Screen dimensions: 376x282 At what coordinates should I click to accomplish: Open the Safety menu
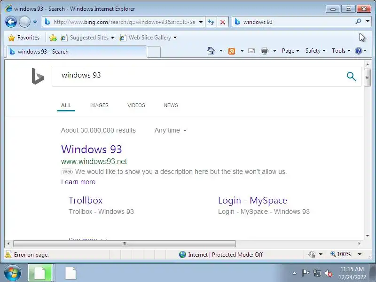(315, 51)
